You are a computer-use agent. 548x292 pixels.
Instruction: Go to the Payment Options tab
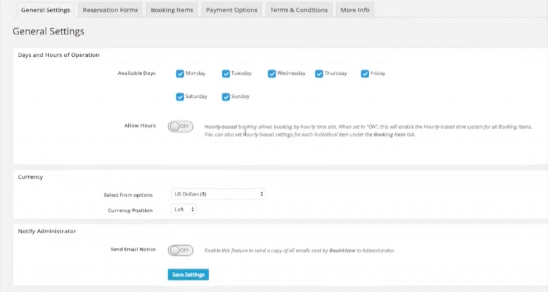[231, 10]
